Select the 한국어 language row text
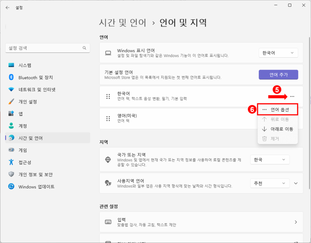The image size is (311, 243). 124,94
